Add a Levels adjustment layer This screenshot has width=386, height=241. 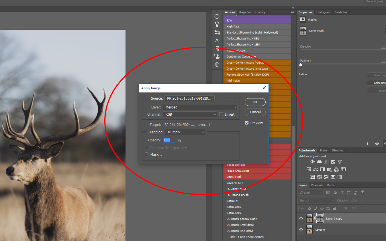click(319, 161)
